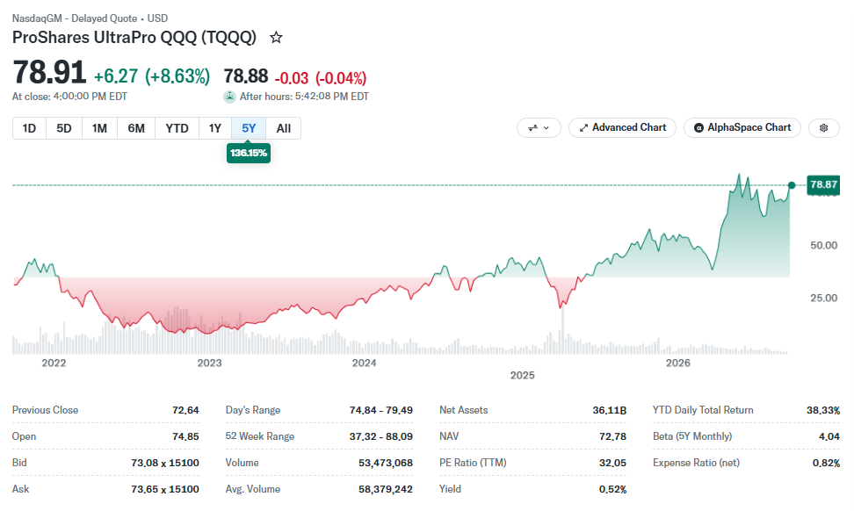
Task: Click Yield value 0.52%
Action: (x=612, y=489)
